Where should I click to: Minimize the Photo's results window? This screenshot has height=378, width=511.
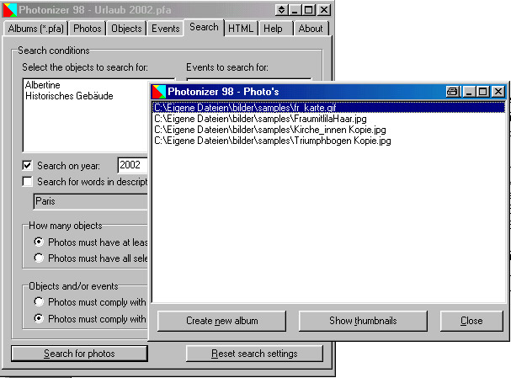tap(469, 92)
